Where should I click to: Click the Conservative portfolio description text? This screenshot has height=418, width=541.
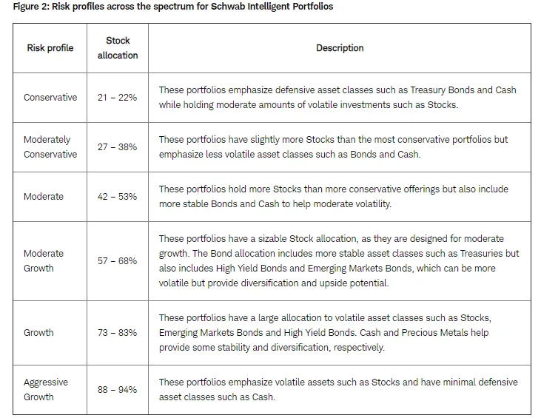pos(337,97)
